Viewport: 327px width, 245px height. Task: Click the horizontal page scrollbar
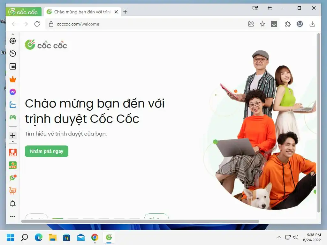pos(140,221)
